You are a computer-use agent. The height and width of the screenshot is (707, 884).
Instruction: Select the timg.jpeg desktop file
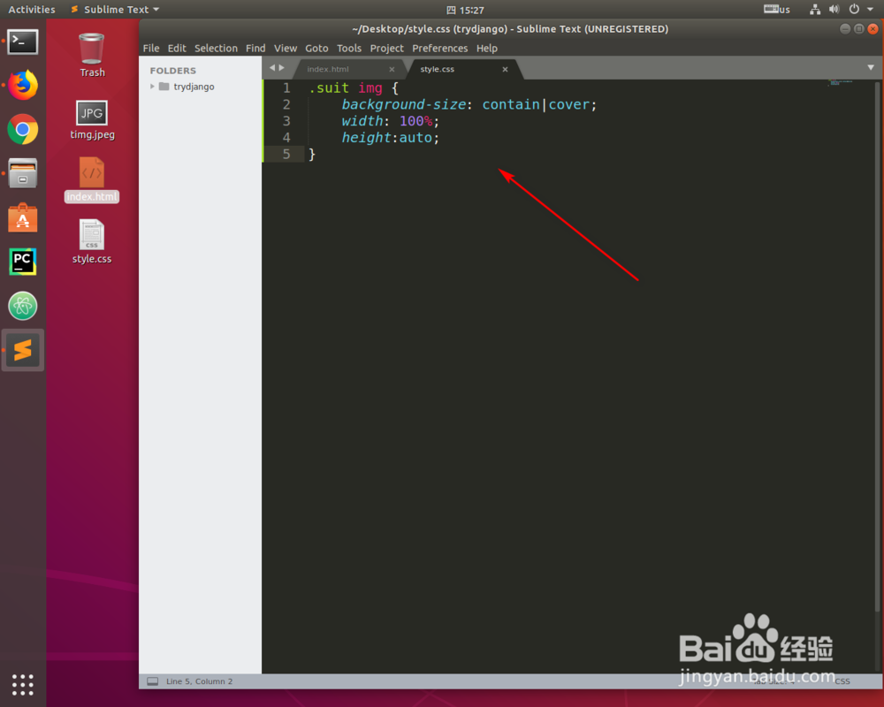(92, 119)
